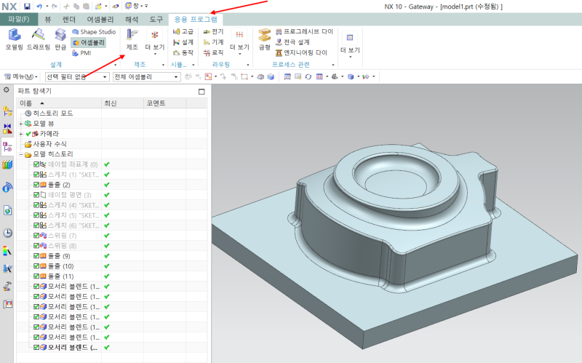Click the save icon in title bar
Viewport: 582px width, 363px height.
tap(27, 6)
